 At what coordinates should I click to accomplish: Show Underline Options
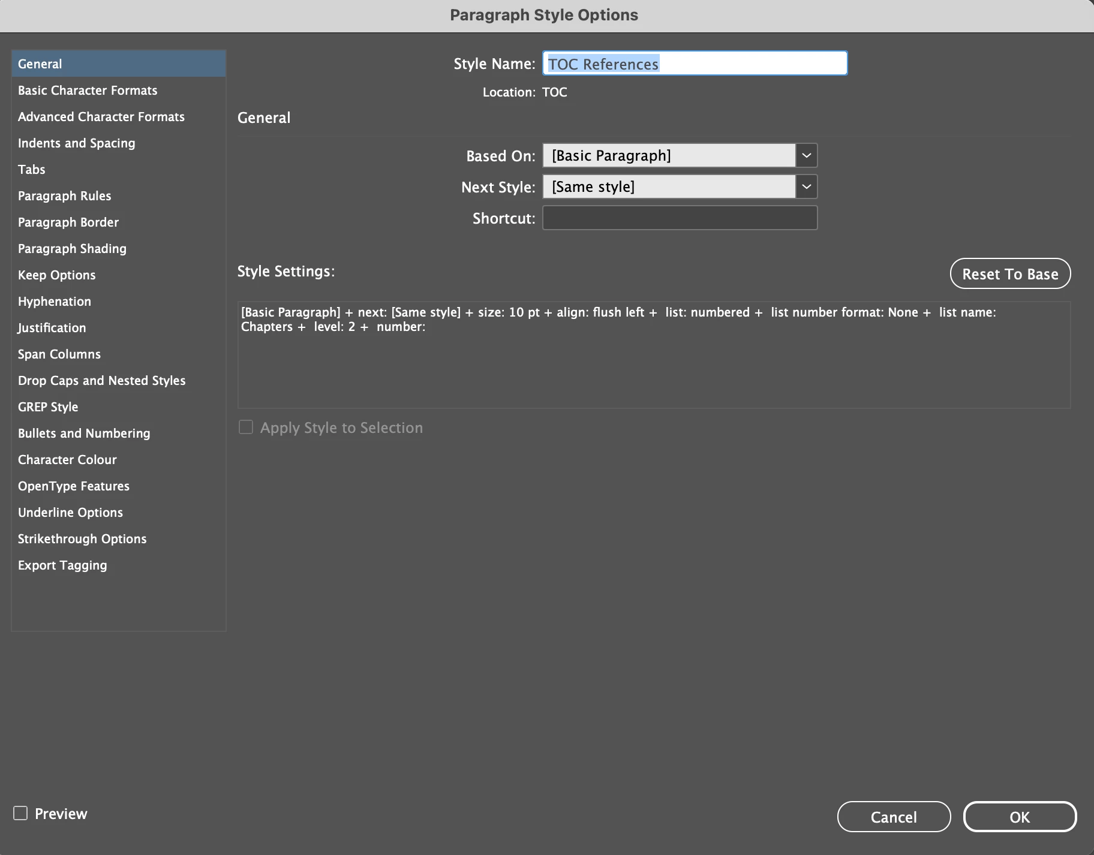click(118, 512)
